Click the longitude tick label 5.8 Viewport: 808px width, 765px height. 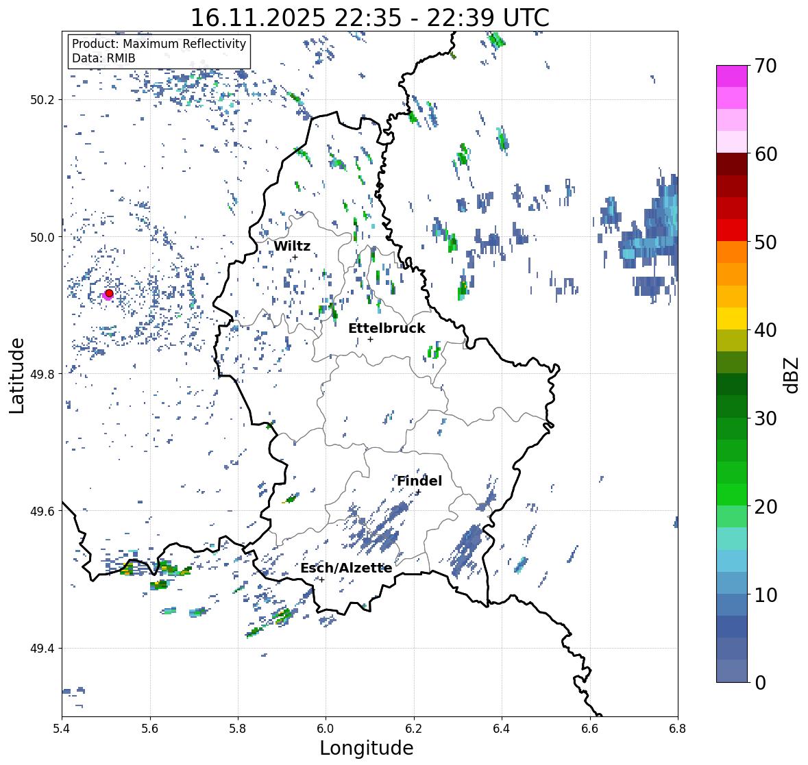238,729
